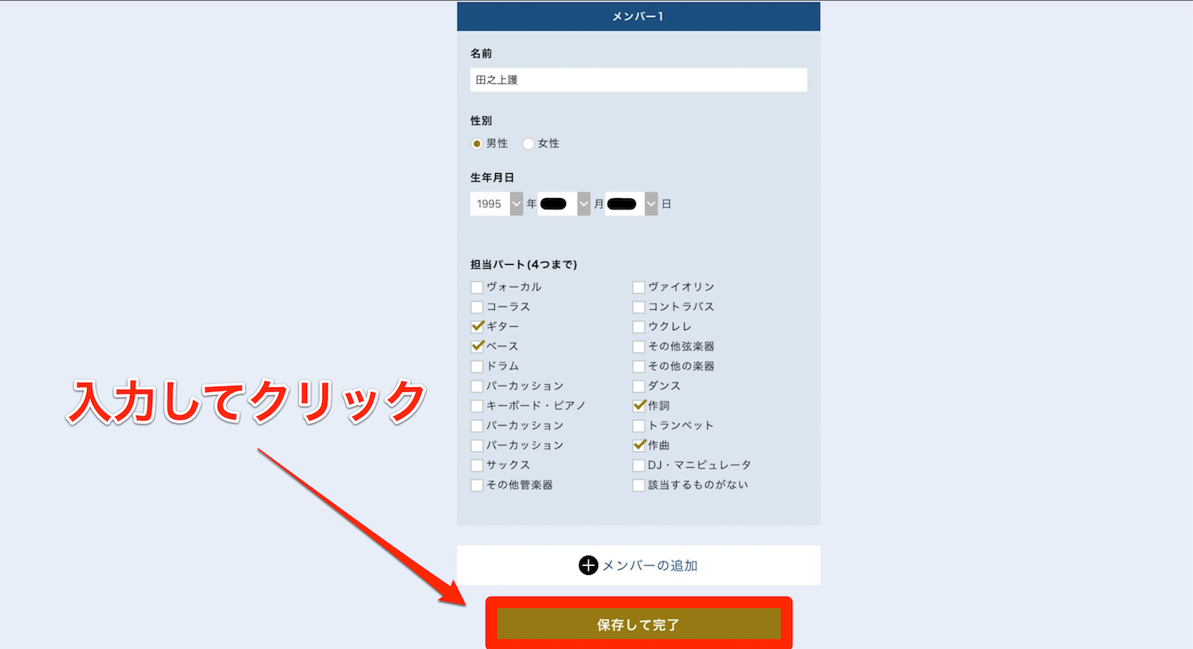Check the ヴォーカル checkbox

click(x=477, y=287)
